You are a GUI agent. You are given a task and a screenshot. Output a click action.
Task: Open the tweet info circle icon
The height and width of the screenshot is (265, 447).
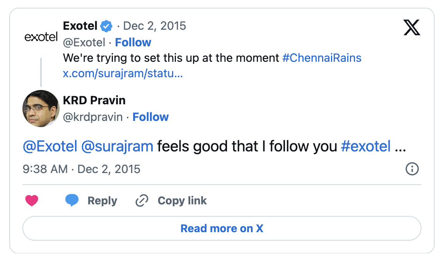tap(412, 169)
